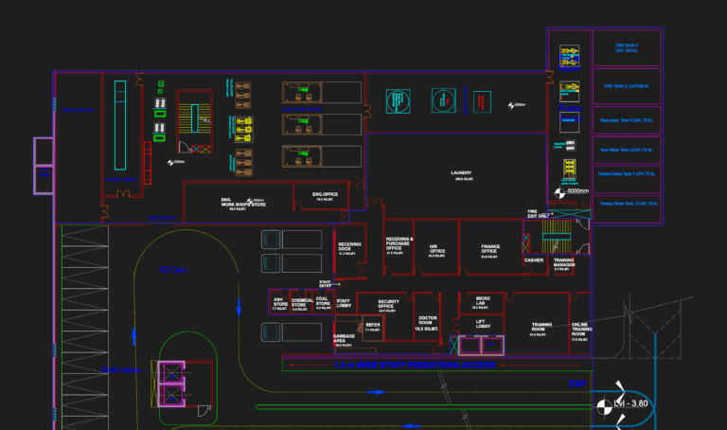Image resolution: width=727 pixels, height=430 pixels.
Task: Select the ENG.OFFICE room label
Action: 325,196
